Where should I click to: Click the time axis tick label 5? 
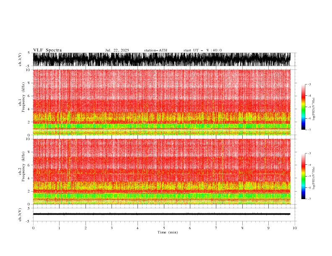point(164,228)
